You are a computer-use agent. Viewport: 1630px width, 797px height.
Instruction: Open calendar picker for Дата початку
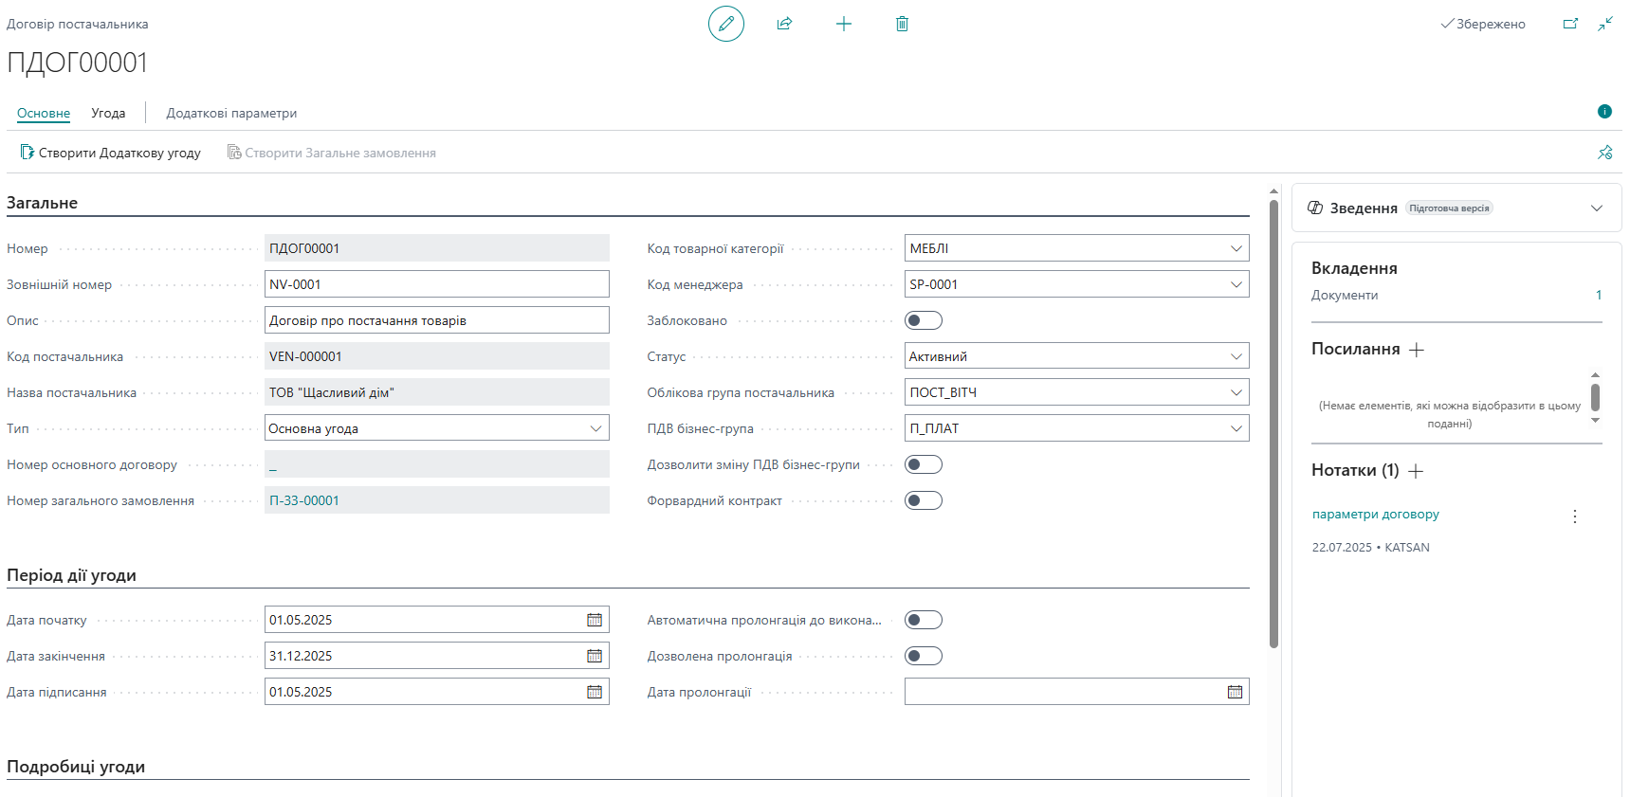pos(595,620)
